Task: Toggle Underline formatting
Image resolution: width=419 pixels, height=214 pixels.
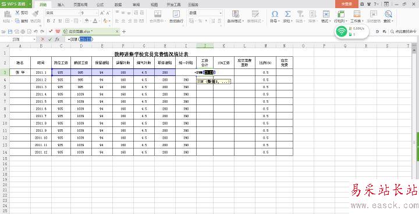Action: click(60, 21)
